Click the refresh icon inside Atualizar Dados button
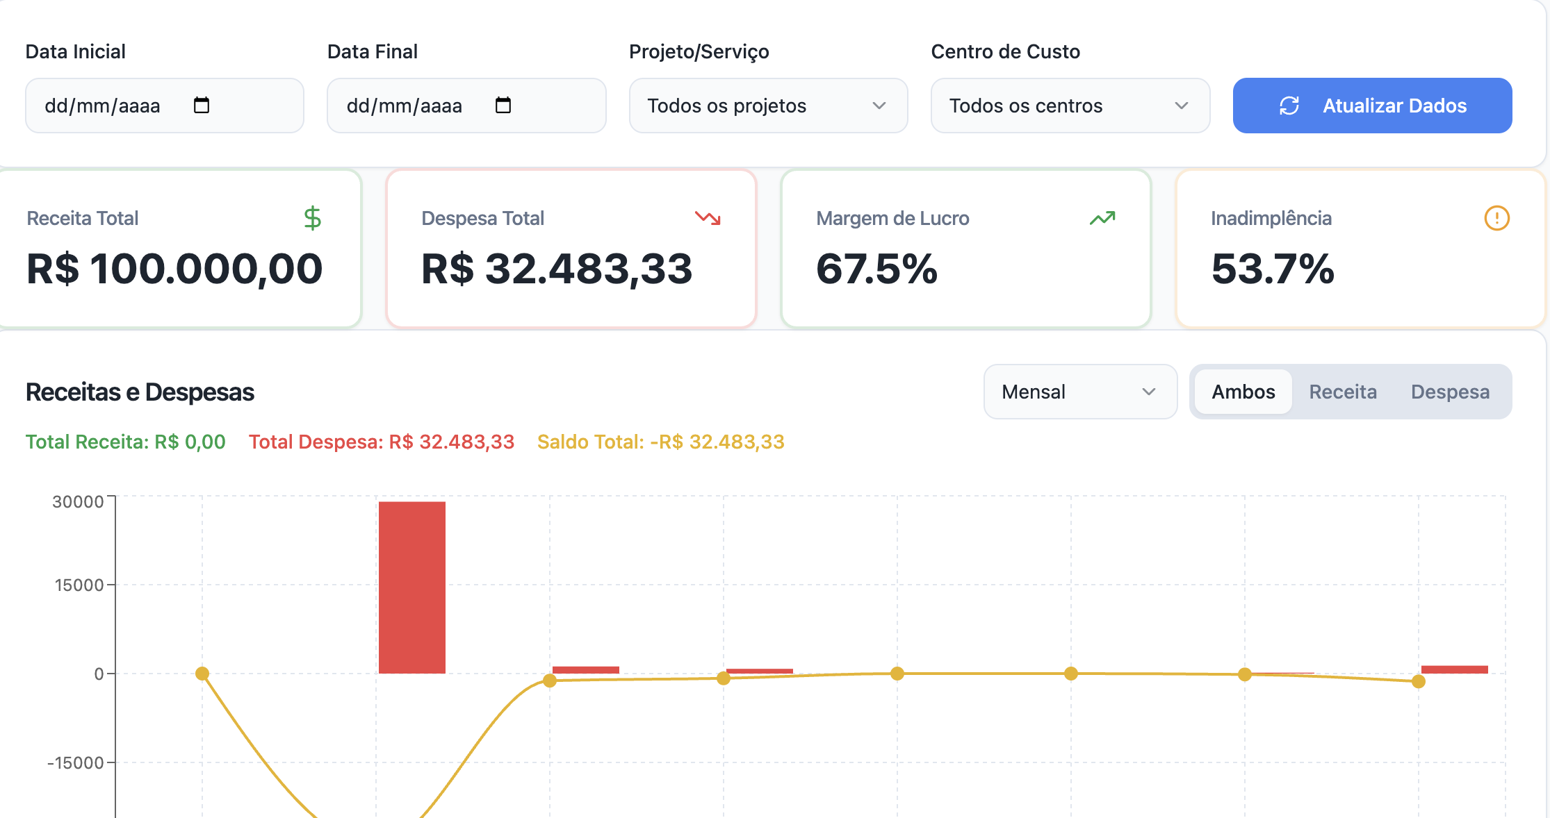Screen dimensions: 1550x818 (1289, 106)
